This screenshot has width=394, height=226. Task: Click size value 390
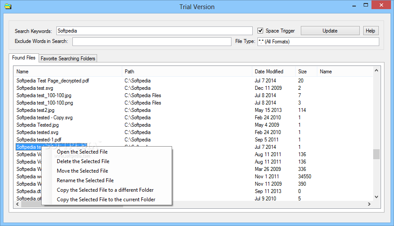[302, 184]
